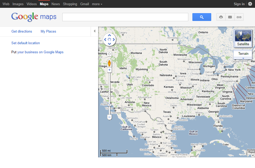Viewport: 255px width, 168px height.
Task: Get the map link via chain icon
Action: tap(239, 17)
